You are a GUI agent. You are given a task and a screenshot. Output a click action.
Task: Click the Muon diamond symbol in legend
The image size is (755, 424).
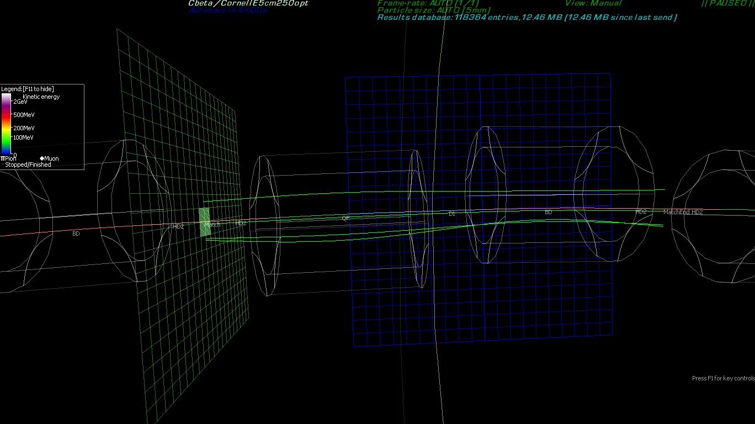pyautogui.click(x=42, y=158)
